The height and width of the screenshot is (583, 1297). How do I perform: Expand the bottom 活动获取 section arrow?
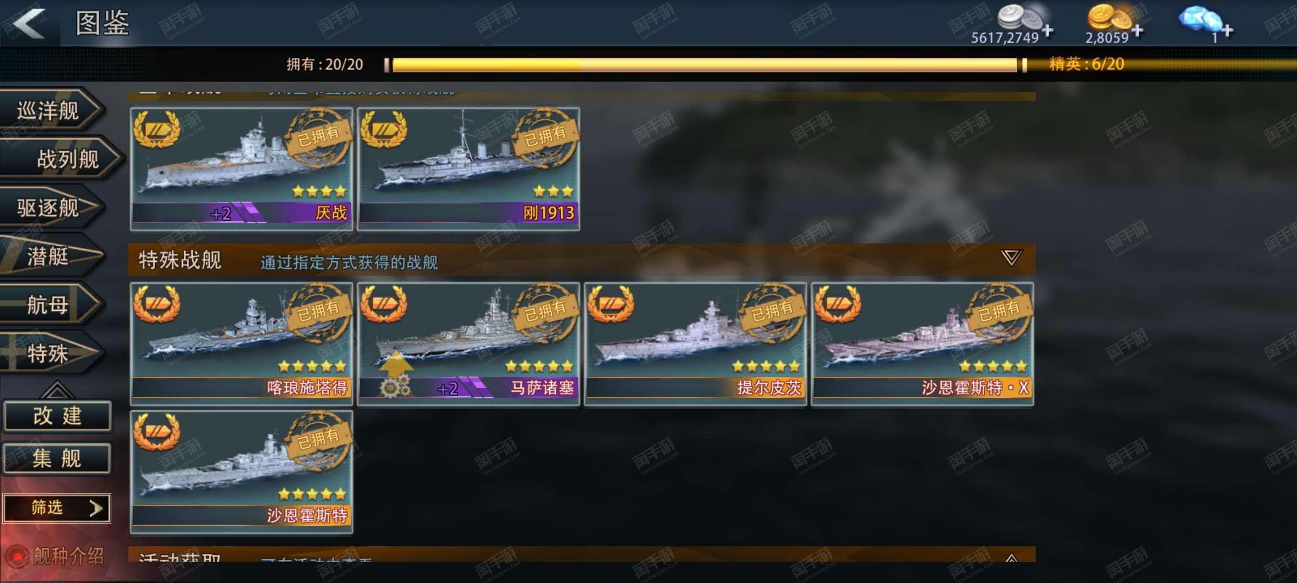click(x=1011, y=557)
